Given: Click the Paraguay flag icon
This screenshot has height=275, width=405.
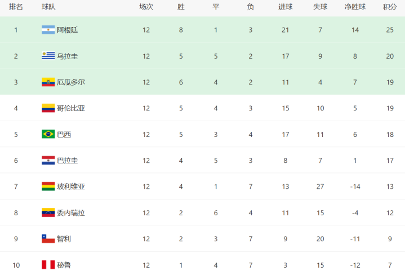Looking at the screenshot, I should tap(48, 161).
